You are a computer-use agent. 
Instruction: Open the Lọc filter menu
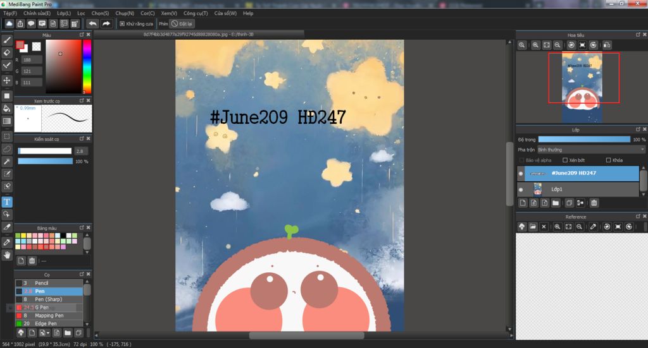point(81,13)
